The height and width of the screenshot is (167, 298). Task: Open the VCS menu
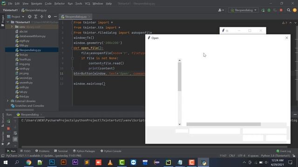point(88,4)
